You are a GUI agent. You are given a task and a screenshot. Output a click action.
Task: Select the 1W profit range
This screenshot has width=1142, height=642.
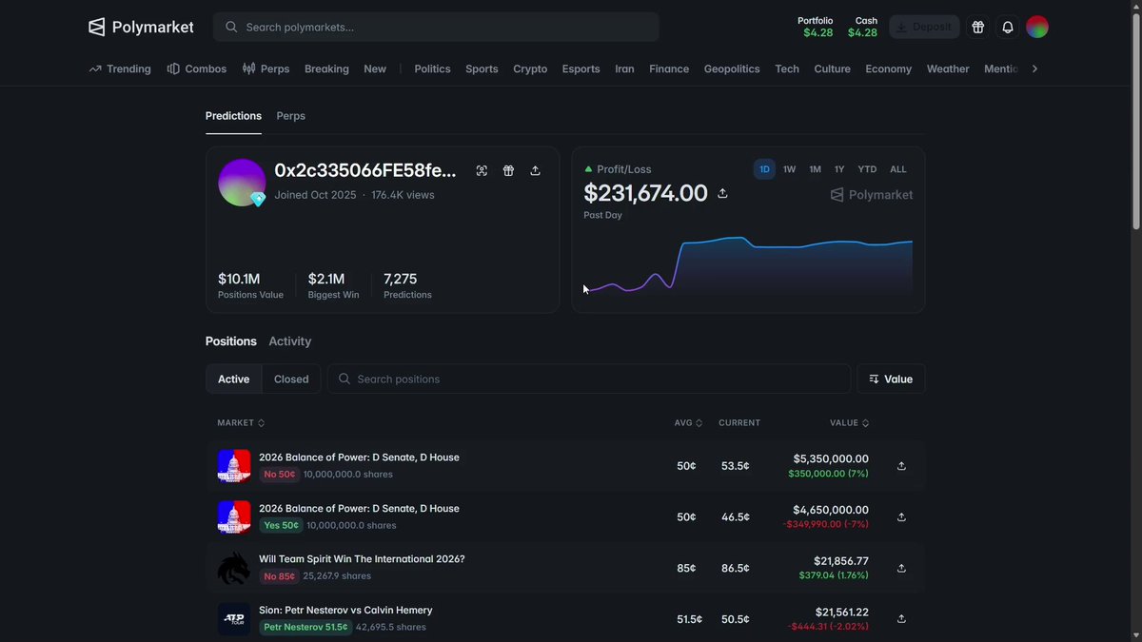click(x=790, y=169)
